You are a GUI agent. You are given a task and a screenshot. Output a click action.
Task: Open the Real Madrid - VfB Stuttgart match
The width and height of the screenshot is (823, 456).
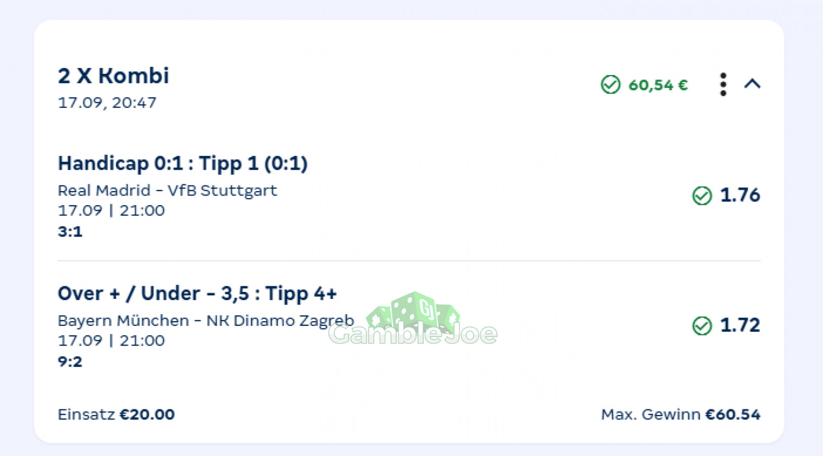(167, 191)
